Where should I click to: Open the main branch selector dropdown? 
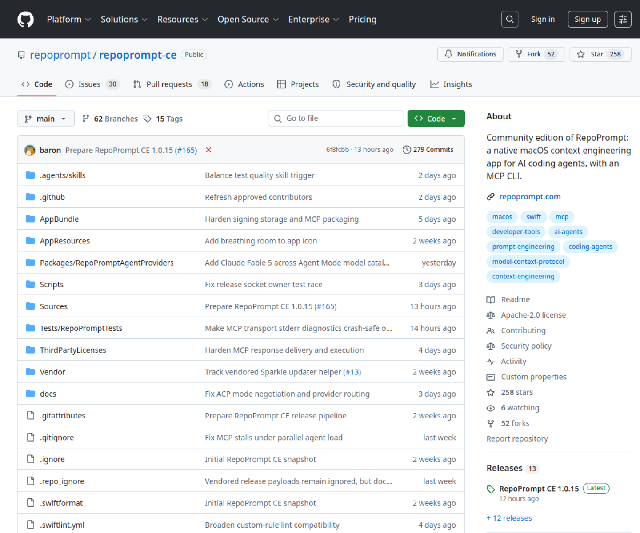point(46,119)
